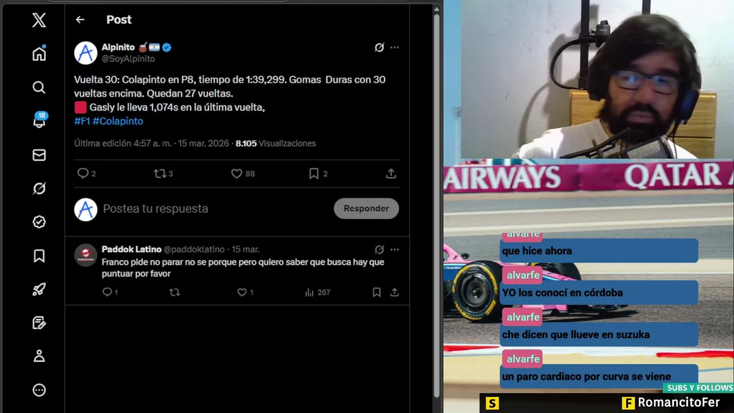
Task: Open more menu on Alpinito's post
Action: [x=395, y=48]
